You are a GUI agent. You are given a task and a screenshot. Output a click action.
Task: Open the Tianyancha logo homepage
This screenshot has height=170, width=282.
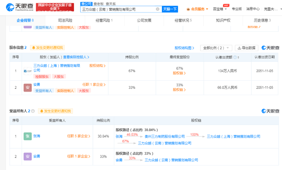(x=19, y=7)
